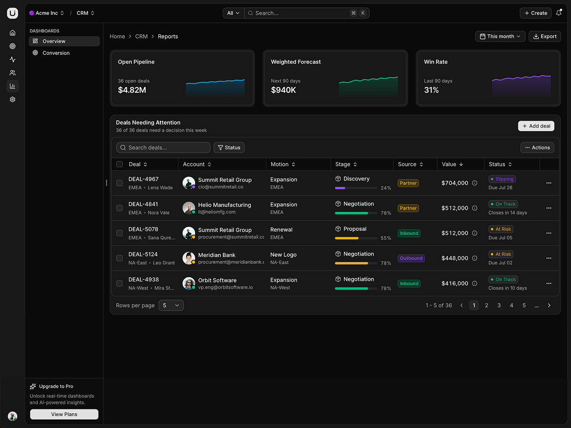
Task: Go to previous page arrow in pagination
Action: 461,305
